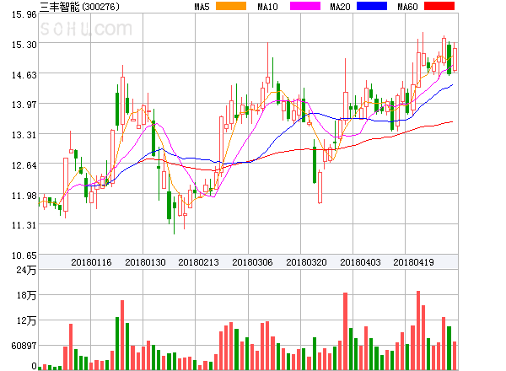506x371 pixels.
Task: Click the red MA60 legend swatch
Action: [x=439, y=7]
